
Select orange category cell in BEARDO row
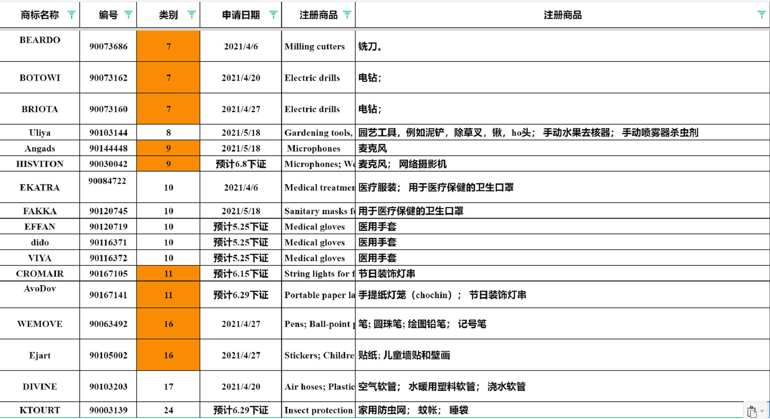pos(168,46)
